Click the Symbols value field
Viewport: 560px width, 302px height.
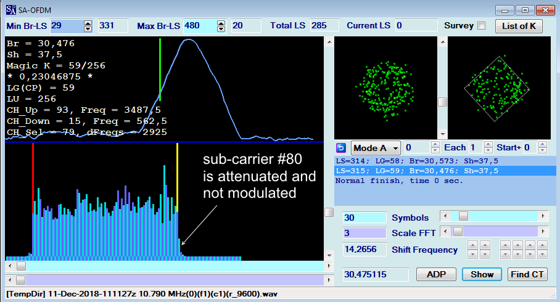coord(364,218)
